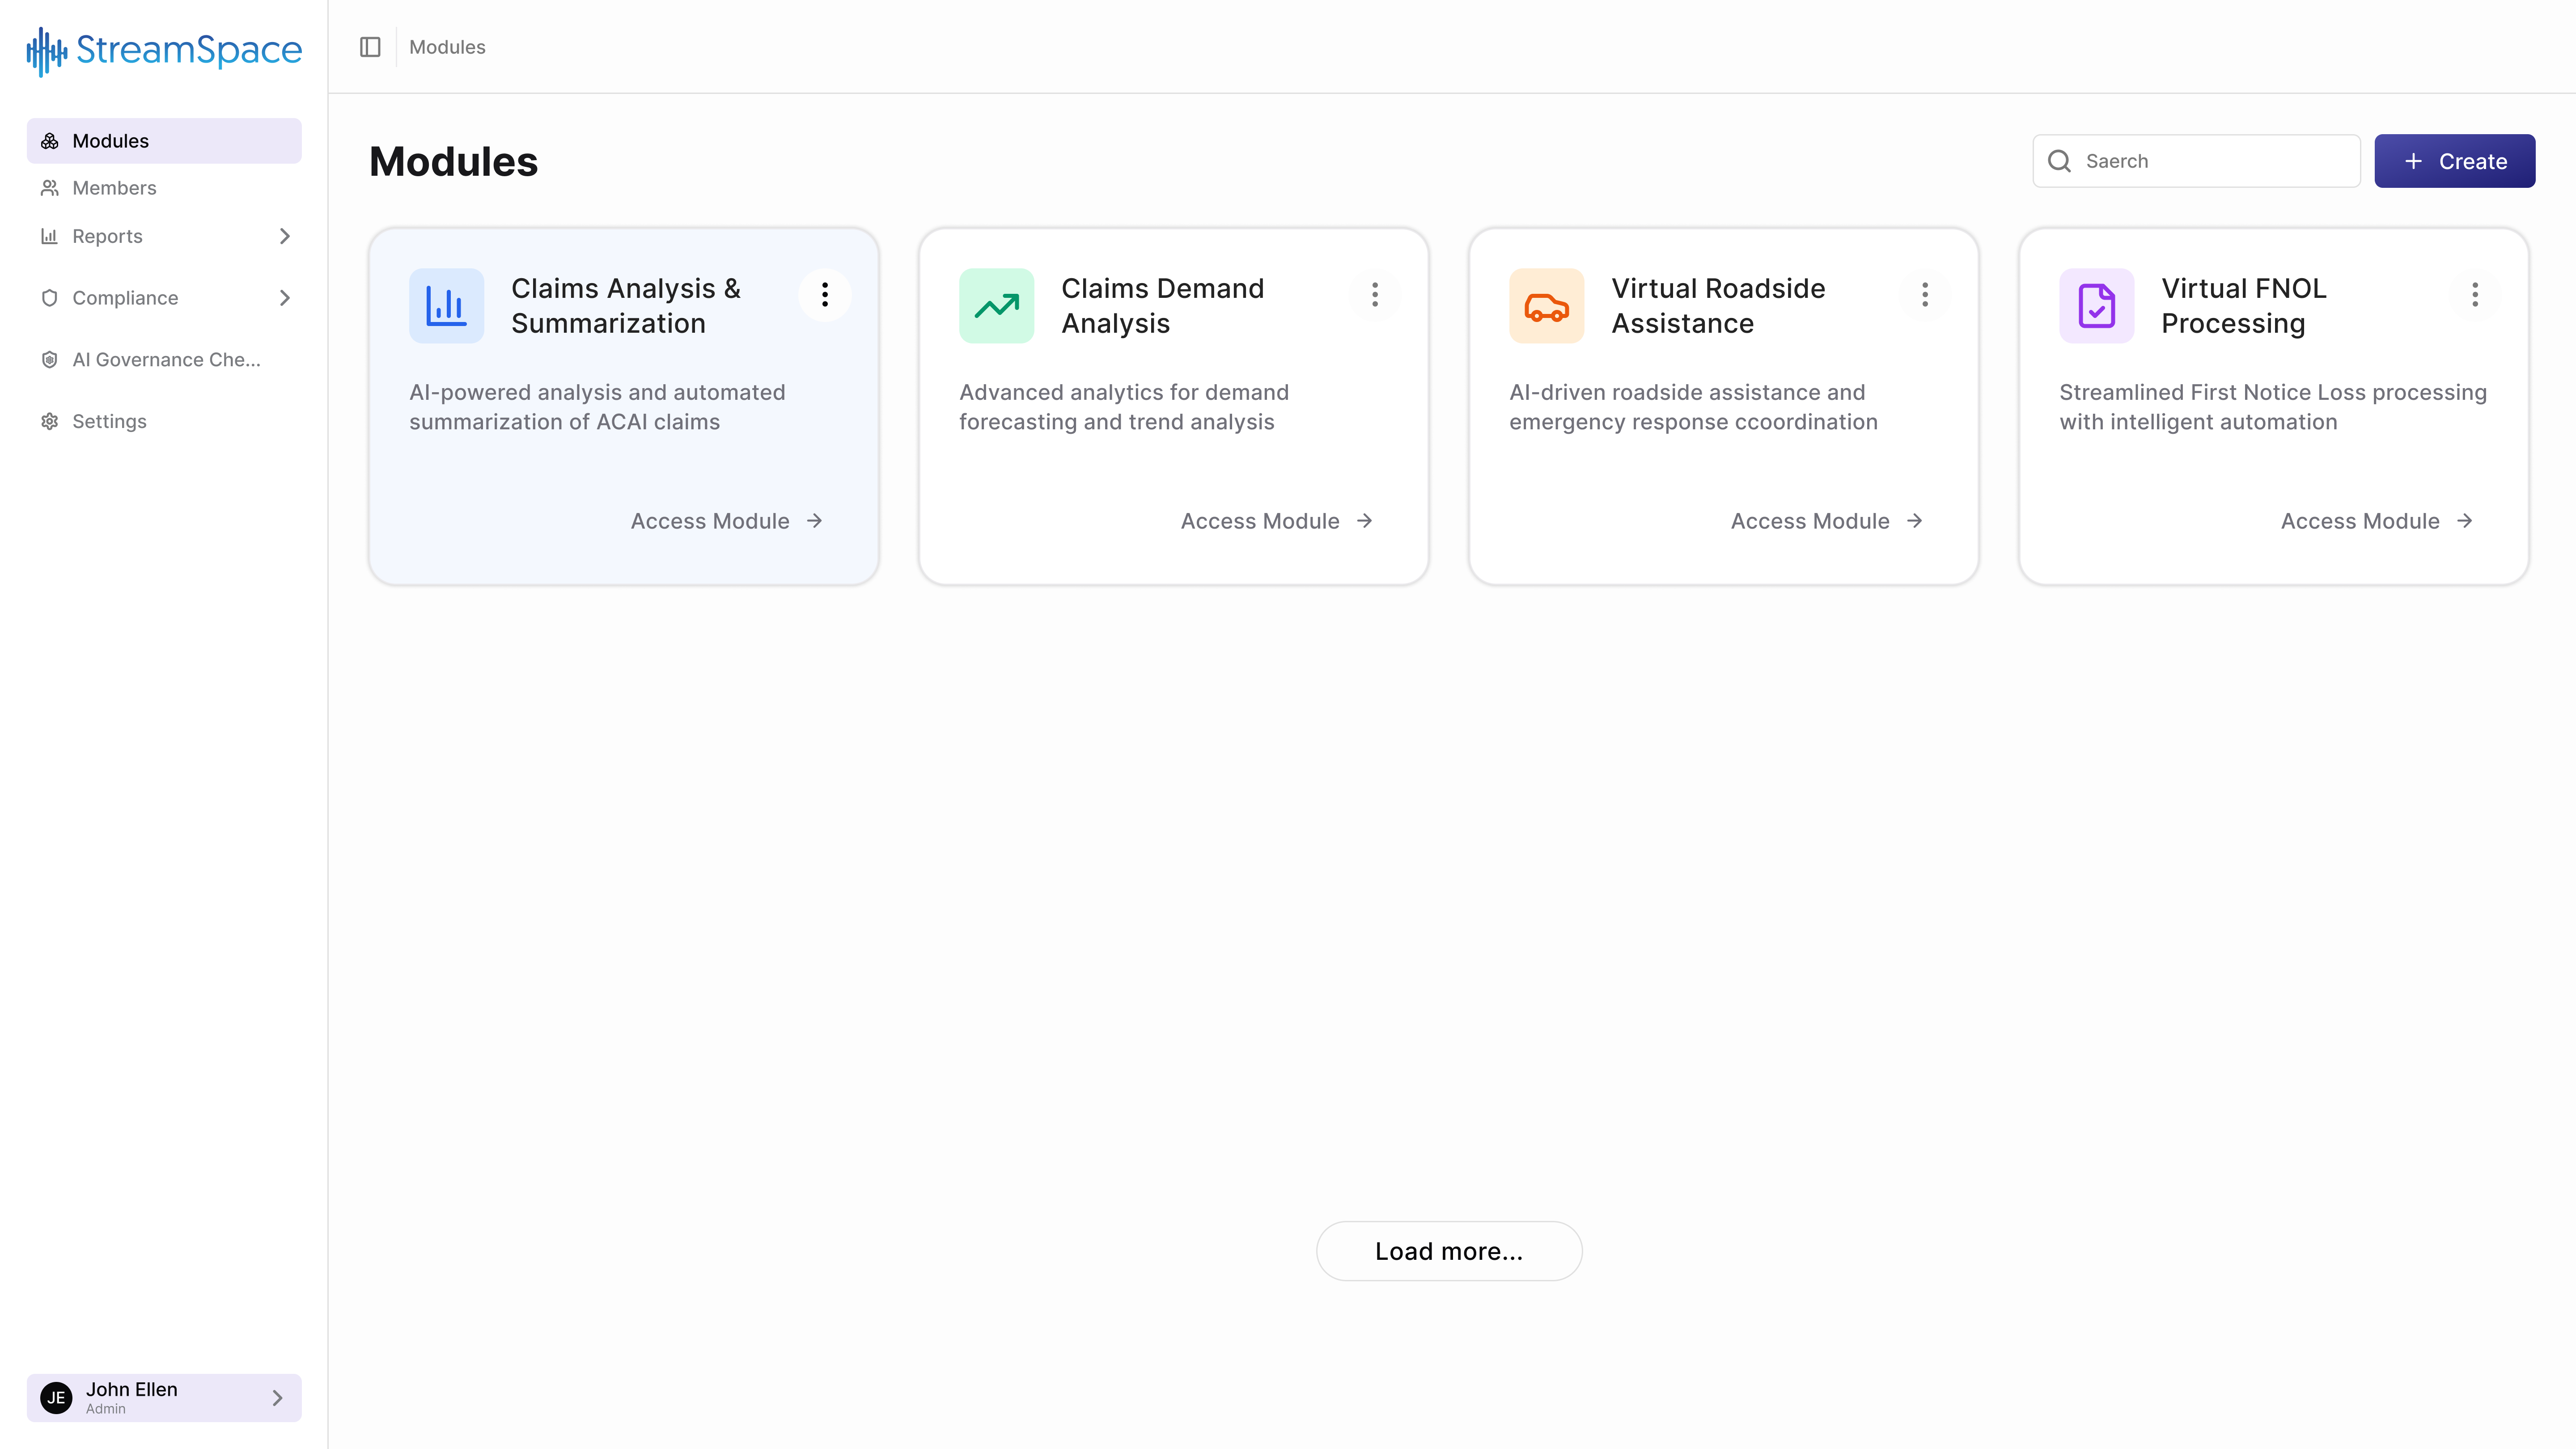This screenshot has width=2576, height=1449.
Task: Click the Reports bar chart icon
Action: 49,236
